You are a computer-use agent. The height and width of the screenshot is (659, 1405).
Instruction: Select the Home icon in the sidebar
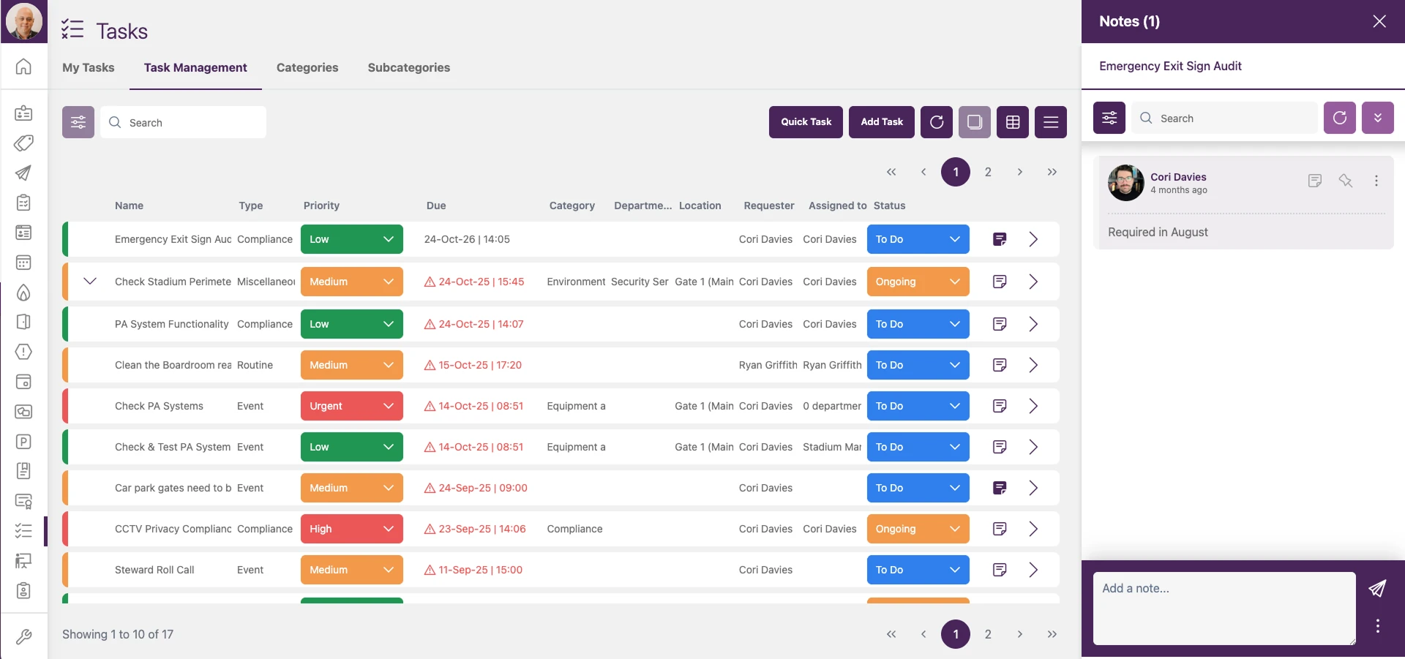(x=23, y=66)
